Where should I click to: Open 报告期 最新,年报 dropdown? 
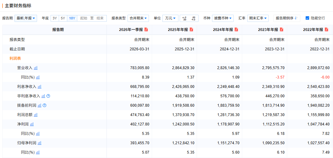pyautogui.click(x=26, y=18)
